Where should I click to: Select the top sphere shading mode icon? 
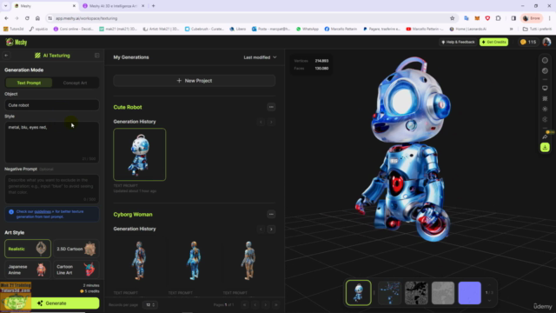coord(545,60)
